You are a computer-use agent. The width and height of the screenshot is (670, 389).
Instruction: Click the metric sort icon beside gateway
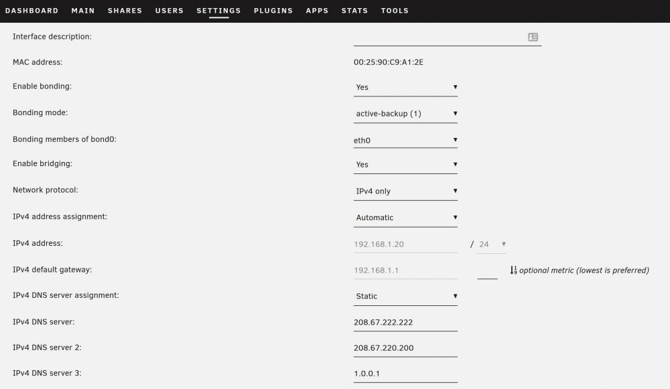513,270
